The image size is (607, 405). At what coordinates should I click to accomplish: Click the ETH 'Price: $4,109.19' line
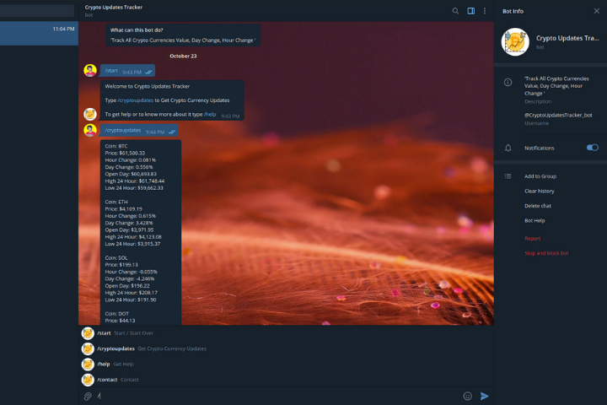click(123, 208)
